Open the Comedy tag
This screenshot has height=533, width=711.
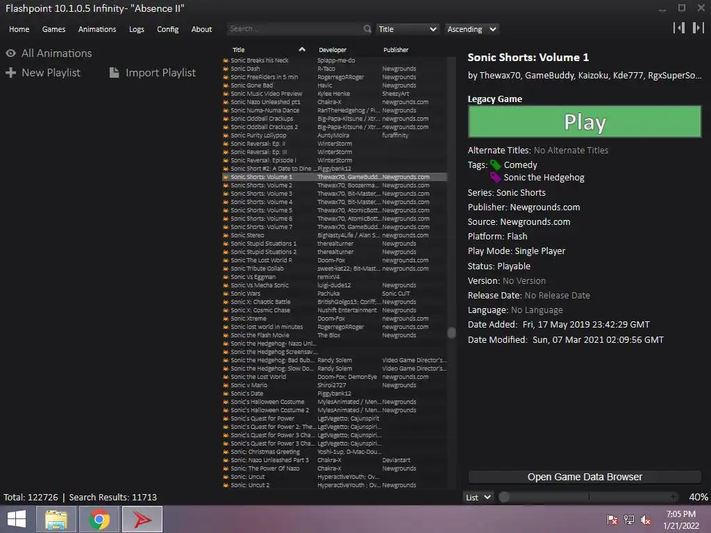[x=520, y=165]
